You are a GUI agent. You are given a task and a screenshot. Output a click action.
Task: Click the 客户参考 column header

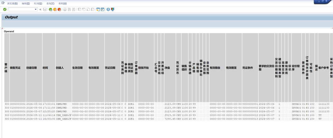324,68
